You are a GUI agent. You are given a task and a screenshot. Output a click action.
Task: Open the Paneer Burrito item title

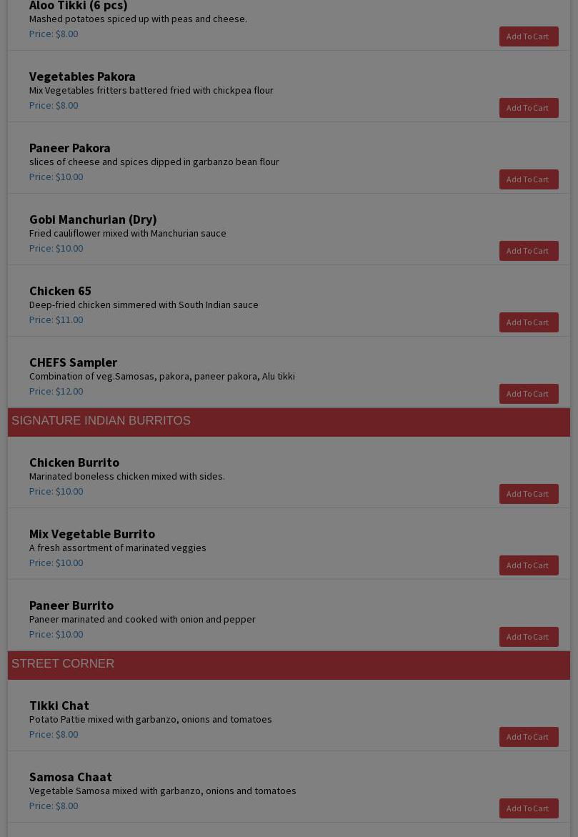[71, 605]
